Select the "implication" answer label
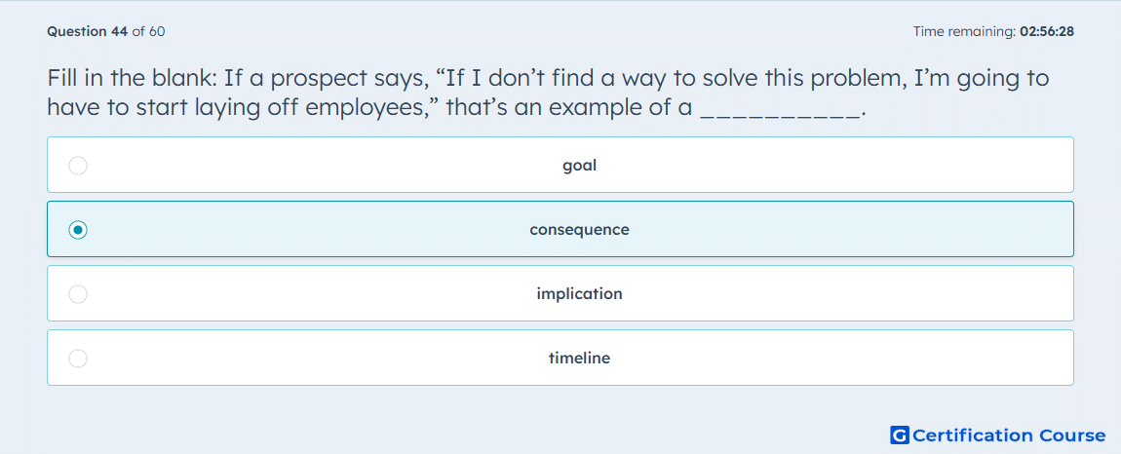The image size is (1121, 454). coord(579,294)
